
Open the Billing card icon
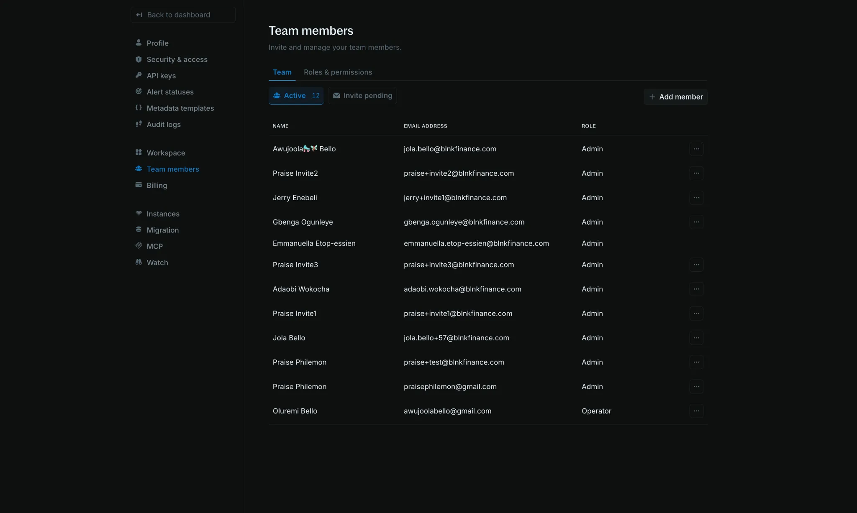[x=139, y=185]
